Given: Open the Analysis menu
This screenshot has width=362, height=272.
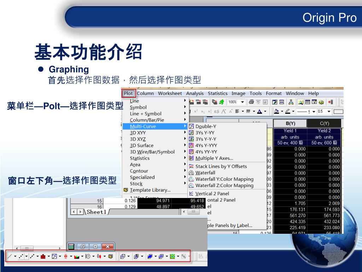Looking at the screenshot, I should (195, 93).
